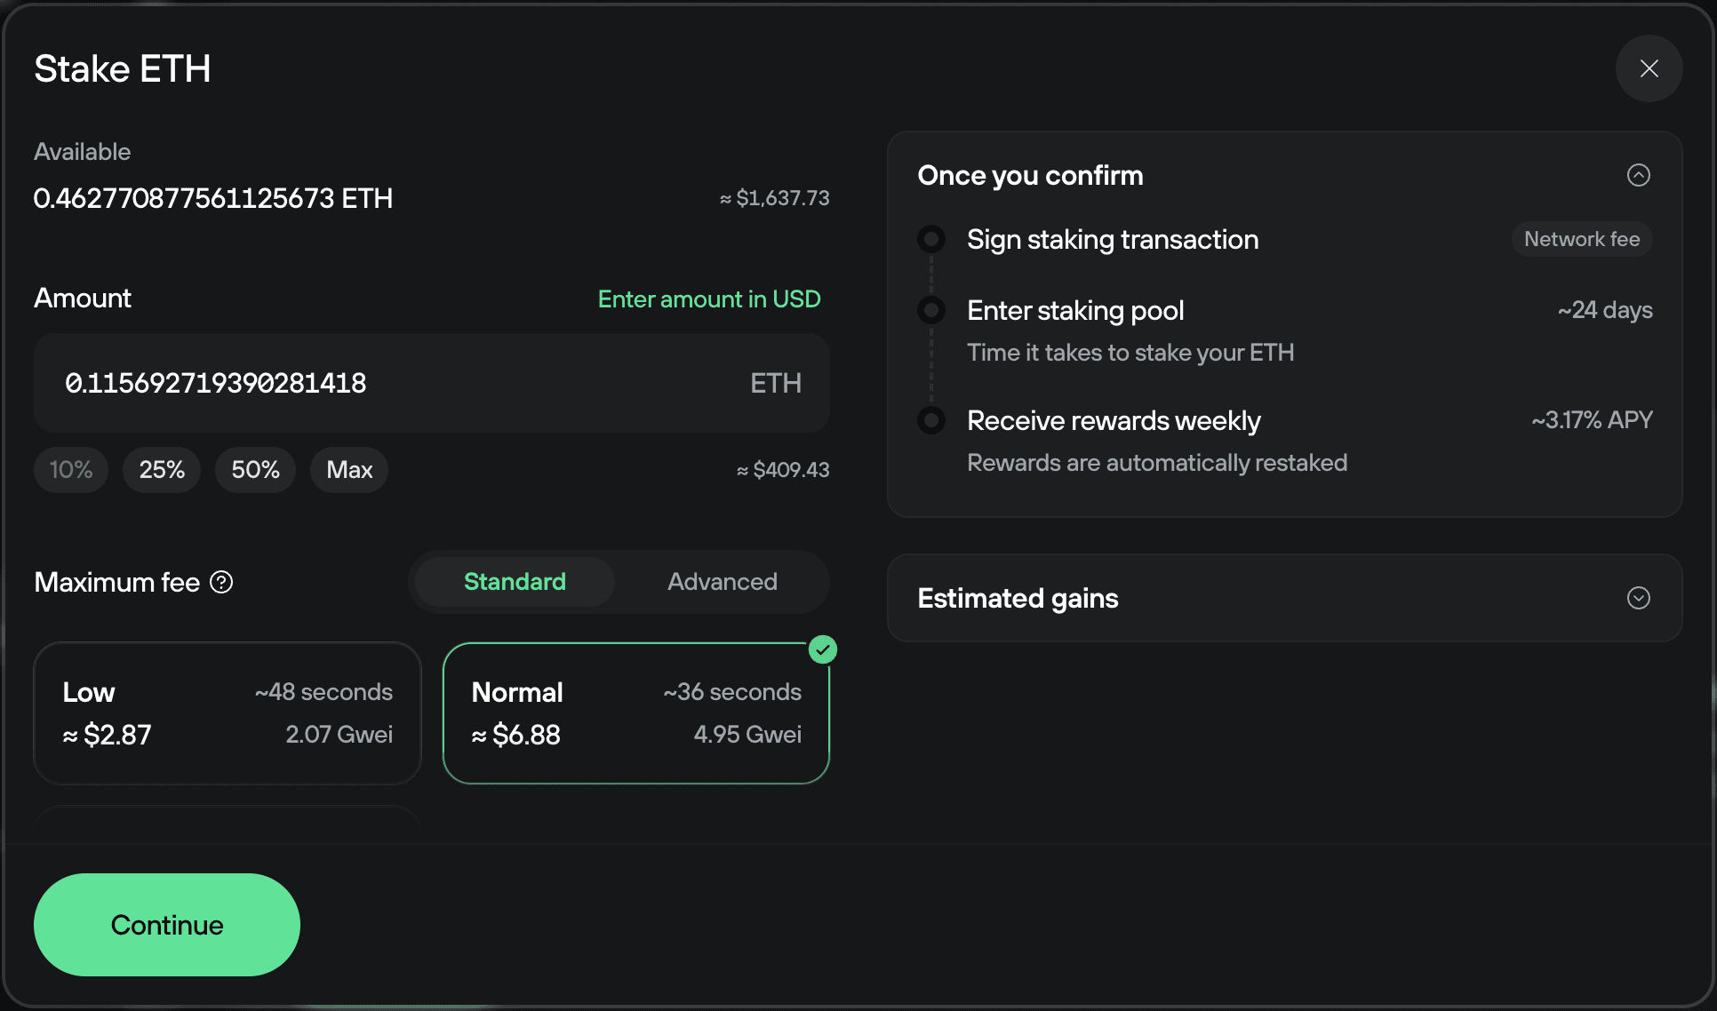Click the Enter amount in USD link
This screenshot has width=1717, height=1011.
(x=708, y=299)
